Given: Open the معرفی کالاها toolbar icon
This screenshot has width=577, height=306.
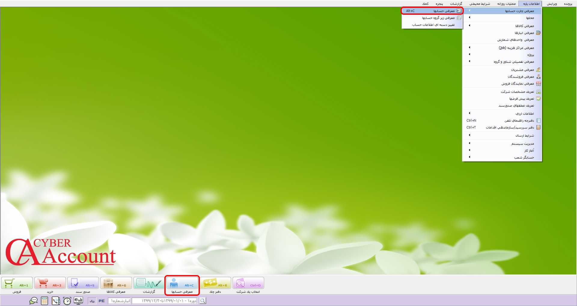Looking at the screenshot, I should click(116, 283).
